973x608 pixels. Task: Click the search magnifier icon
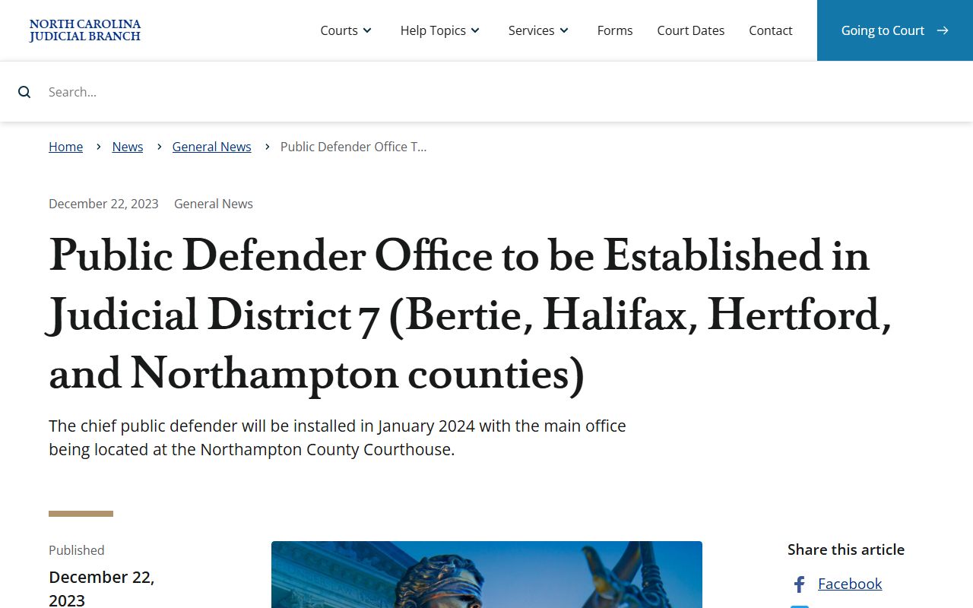(24, 92)
